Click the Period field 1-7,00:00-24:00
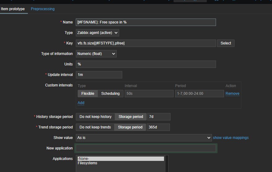 [x=200, y=94]
